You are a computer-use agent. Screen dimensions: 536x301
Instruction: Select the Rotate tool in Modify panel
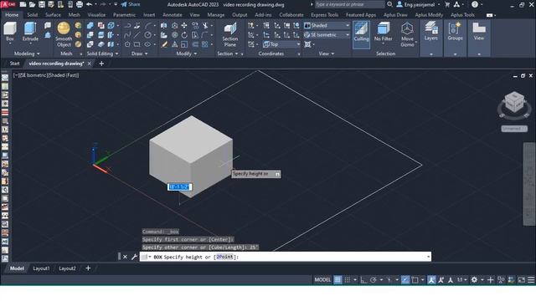pyautogui.click(x=184, y=35)
